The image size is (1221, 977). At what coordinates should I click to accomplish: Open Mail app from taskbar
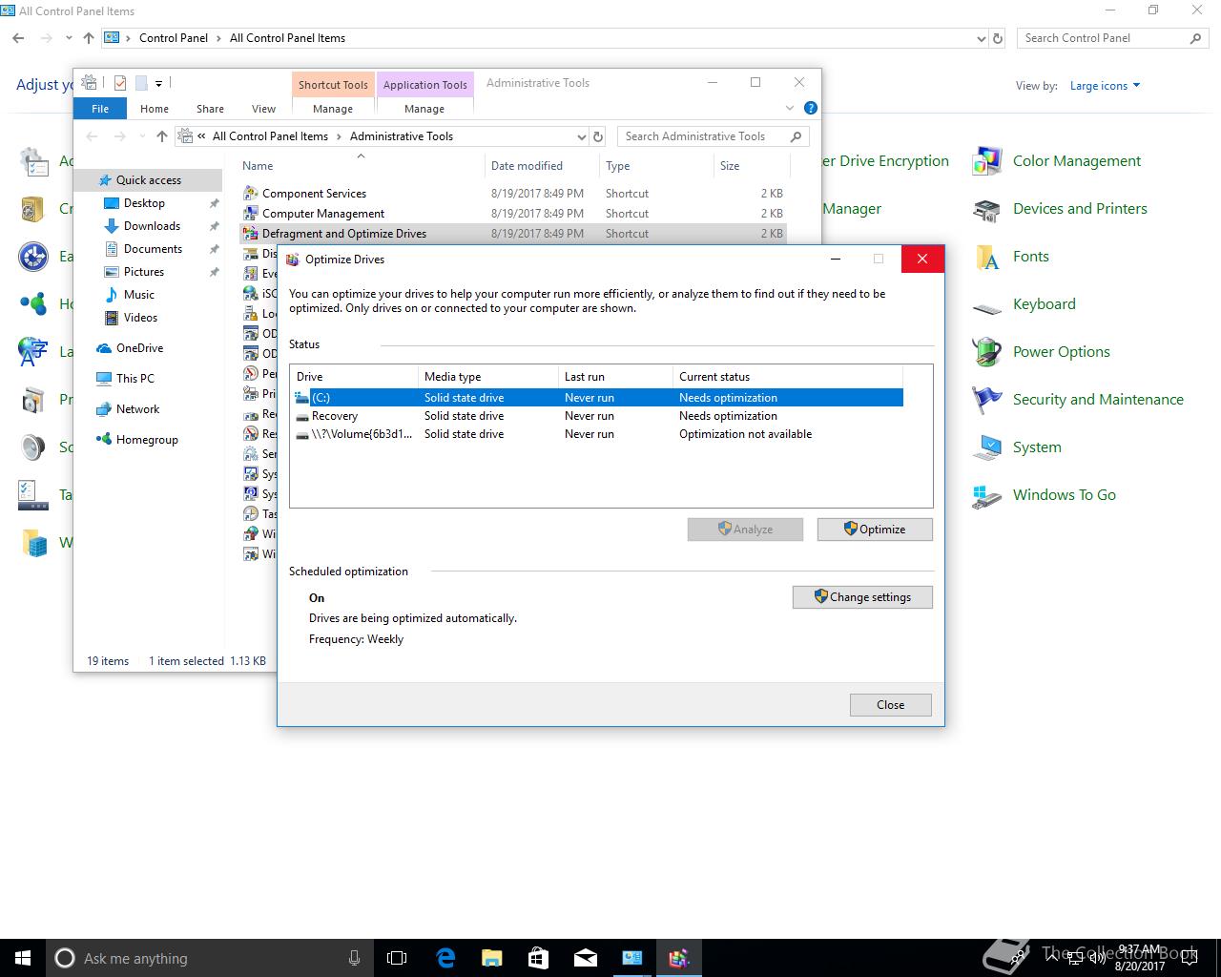[x=585, y=958]
